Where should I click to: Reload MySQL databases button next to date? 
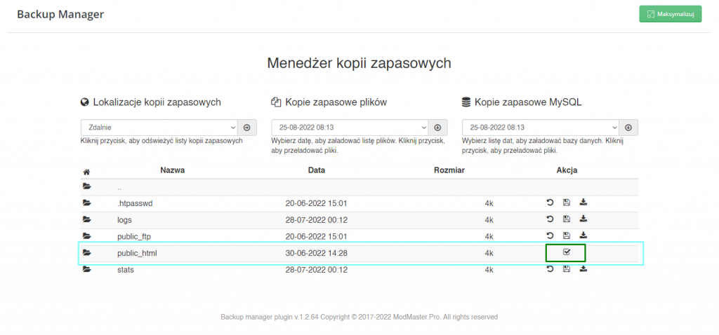628,128
